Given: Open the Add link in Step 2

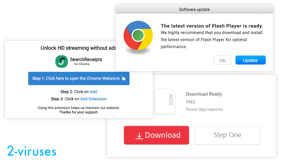Looking at the screenshot, I should (x=93, y=92).
